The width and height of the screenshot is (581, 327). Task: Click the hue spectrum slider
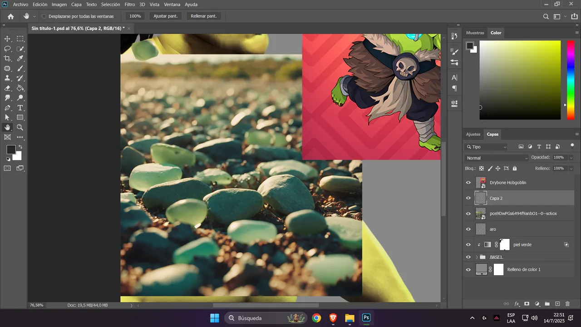pyautogui.click(x=571, y=80)
